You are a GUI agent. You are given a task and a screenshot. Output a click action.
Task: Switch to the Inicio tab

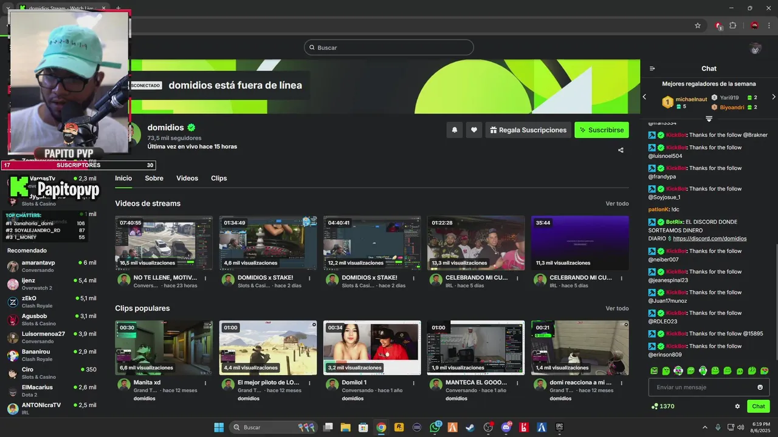click(x=123, y=178)
